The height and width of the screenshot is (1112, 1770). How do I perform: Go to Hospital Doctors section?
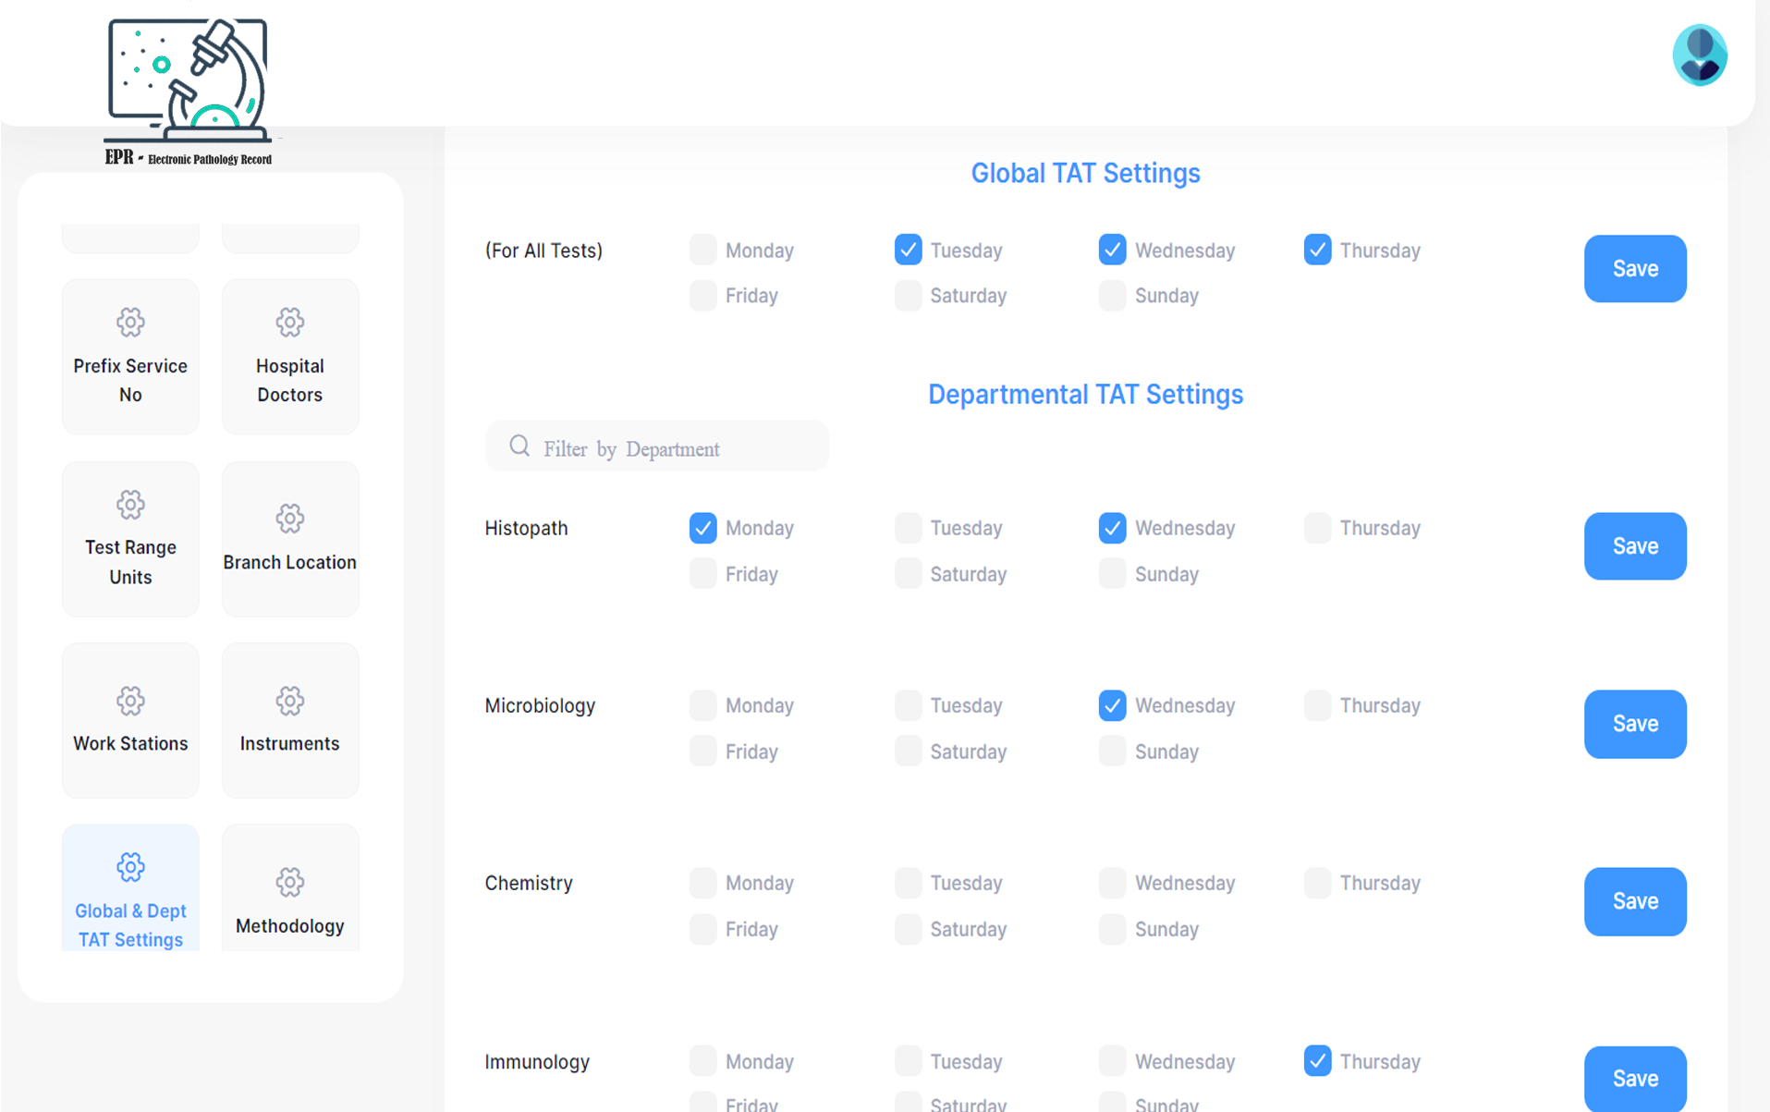[x=290, y=357]
